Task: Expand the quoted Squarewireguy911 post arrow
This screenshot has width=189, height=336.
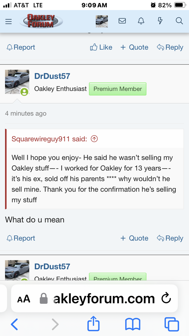Action: pos(94,139)
